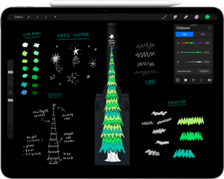
Task: Tap the sidebar Modify square button
Action: [x=10, y=92]
